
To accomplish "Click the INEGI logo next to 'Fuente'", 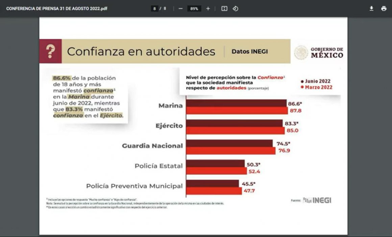I will click(317, 200).
